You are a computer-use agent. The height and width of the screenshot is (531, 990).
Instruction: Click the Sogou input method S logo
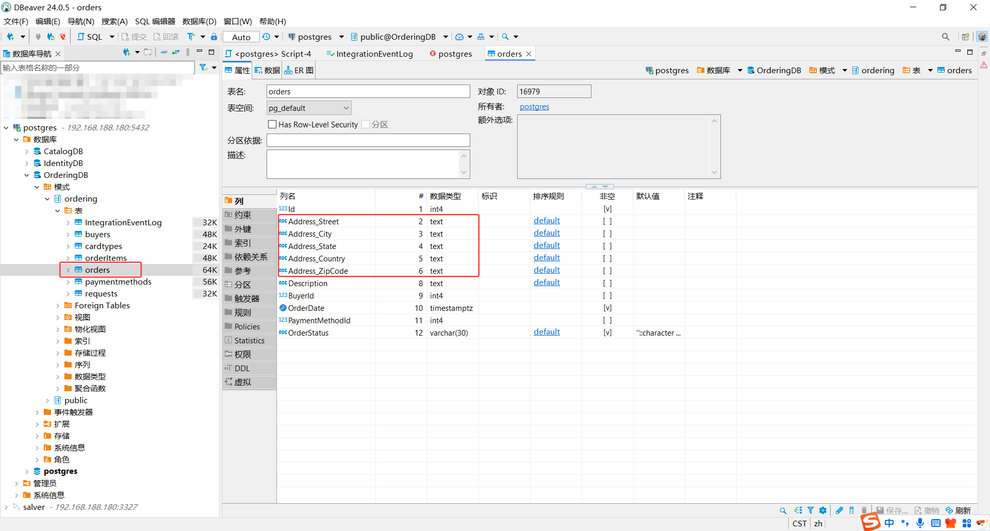[870, 522]
